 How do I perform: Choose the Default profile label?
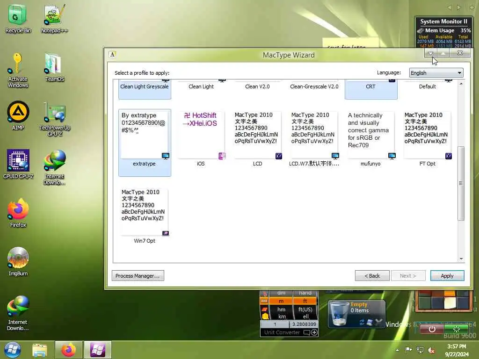click(428, 86)
